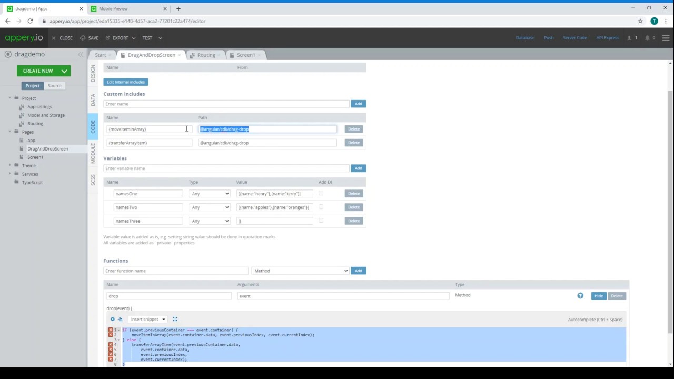Open the DESIGN vertical tab
Screen dimensions: 674x379
point(93,73)
